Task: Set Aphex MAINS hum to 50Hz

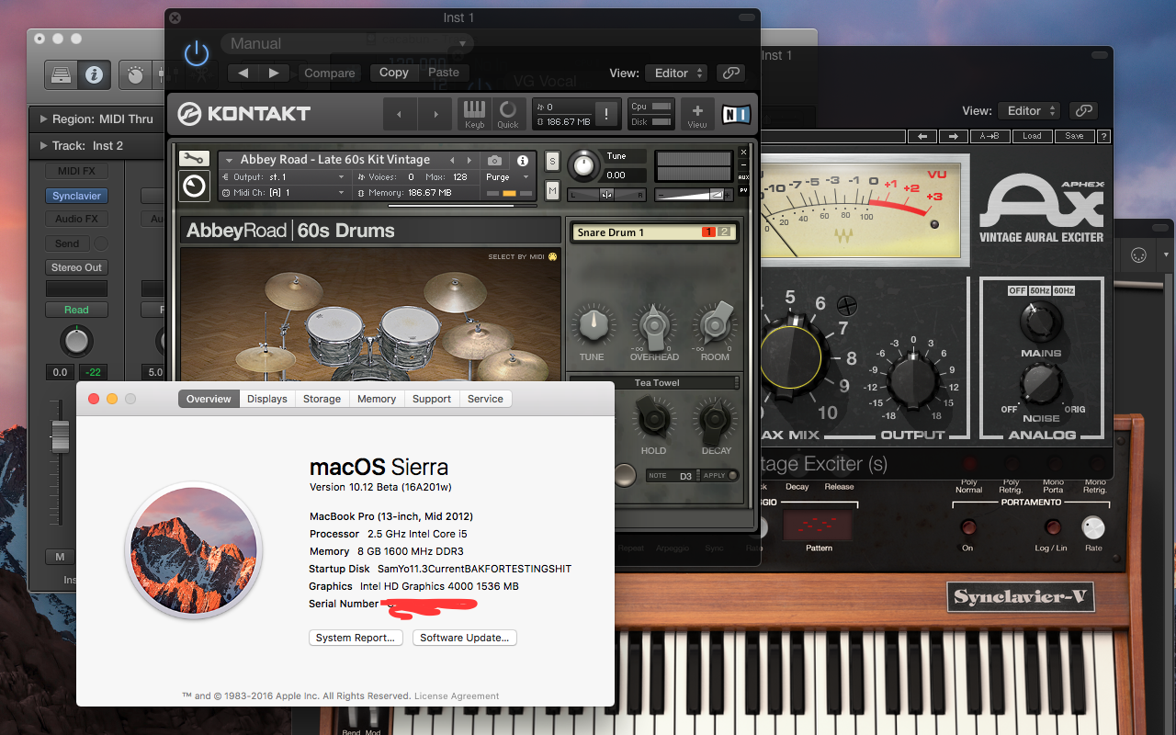Action: coord(1039,290)
